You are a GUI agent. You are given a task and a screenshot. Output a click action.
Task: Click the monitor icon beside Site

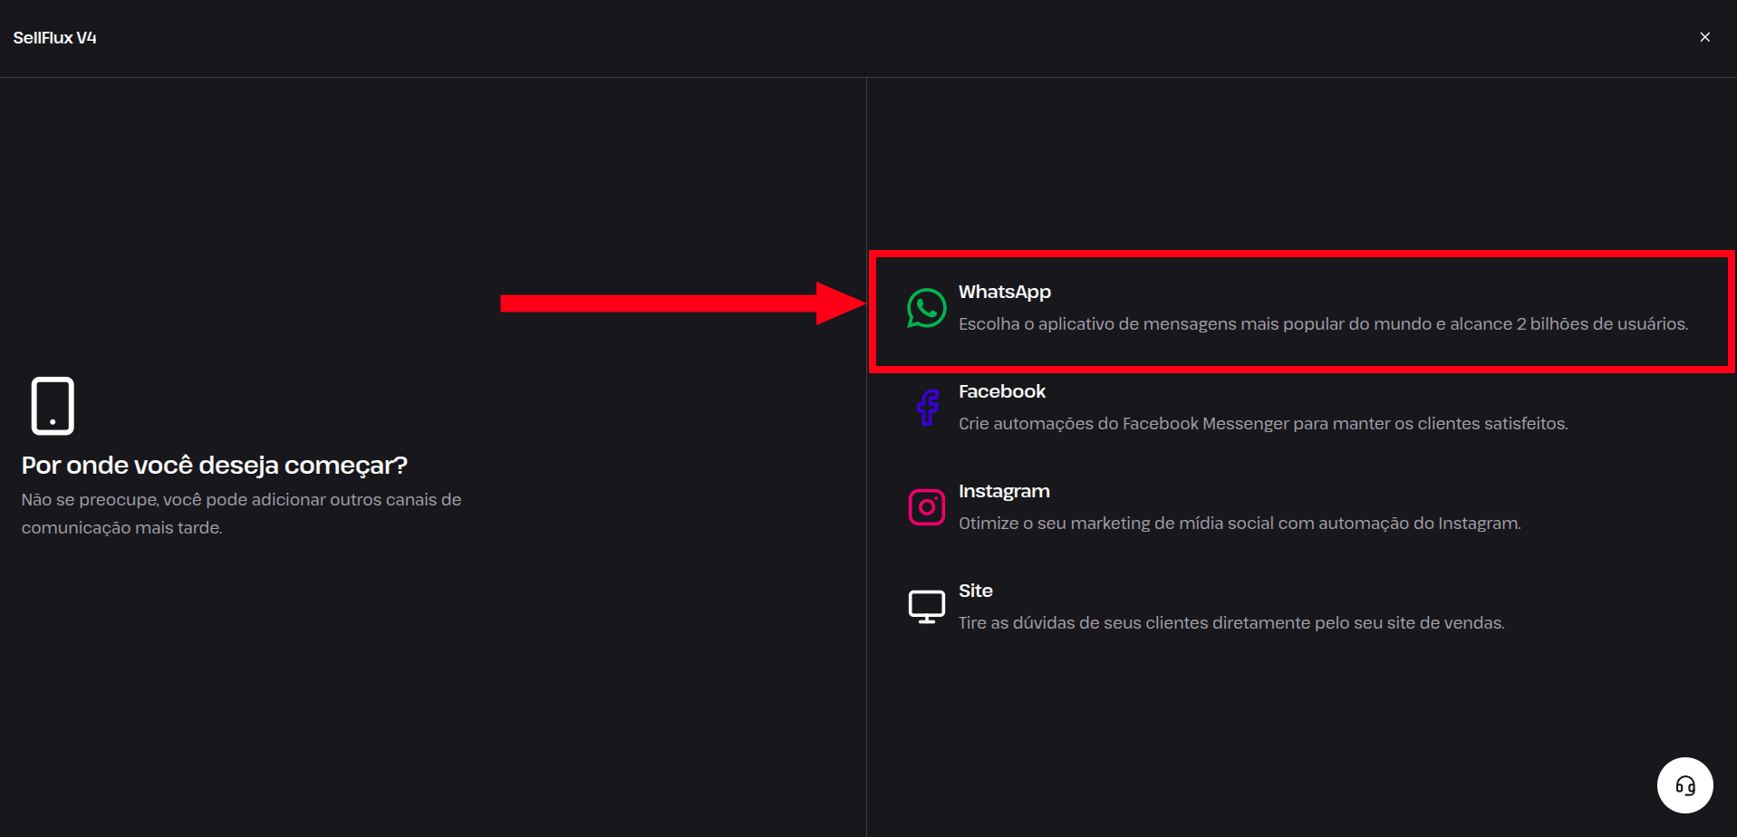926,607
